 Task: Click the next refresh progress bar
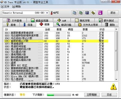tap(59, 95)
